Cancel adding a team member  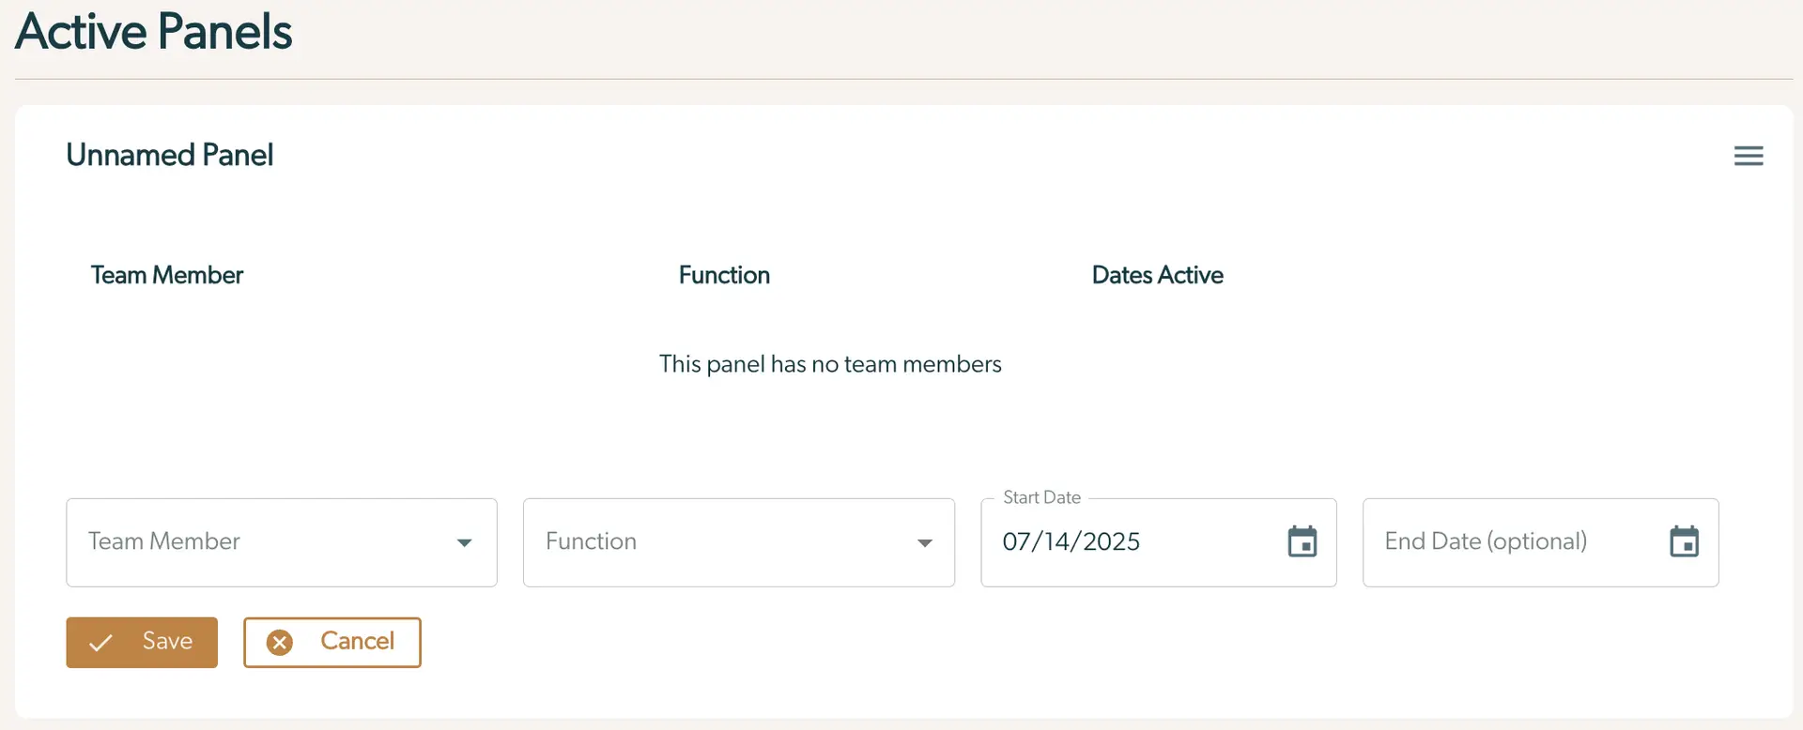click(332, 643)
